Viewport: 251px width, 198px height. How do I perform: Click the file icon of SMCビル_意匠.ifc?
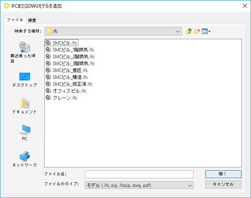[48, 70]
